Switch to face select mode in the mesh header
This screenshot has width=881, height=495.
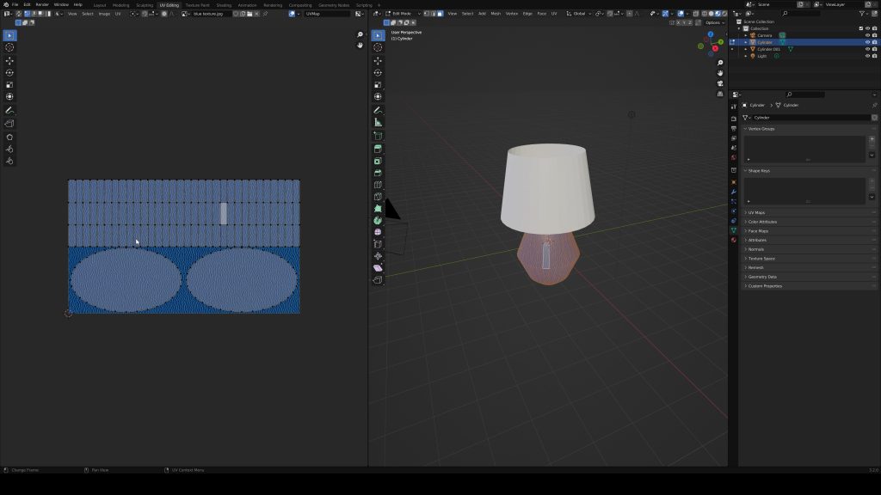click(x=440, y=14)
